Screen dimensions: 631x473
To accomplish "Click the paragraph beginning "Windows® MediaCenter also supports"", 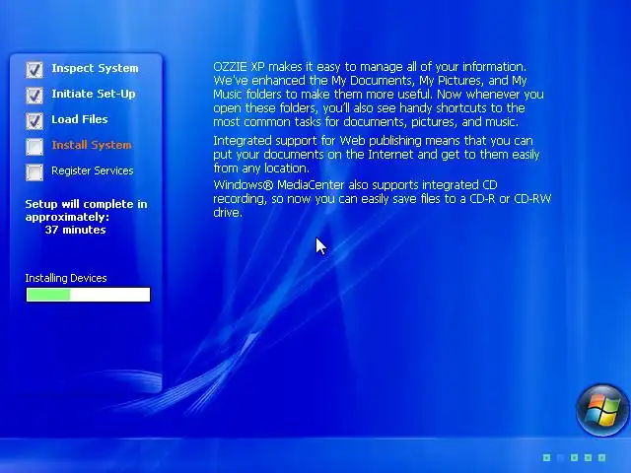I will (382, 199).
